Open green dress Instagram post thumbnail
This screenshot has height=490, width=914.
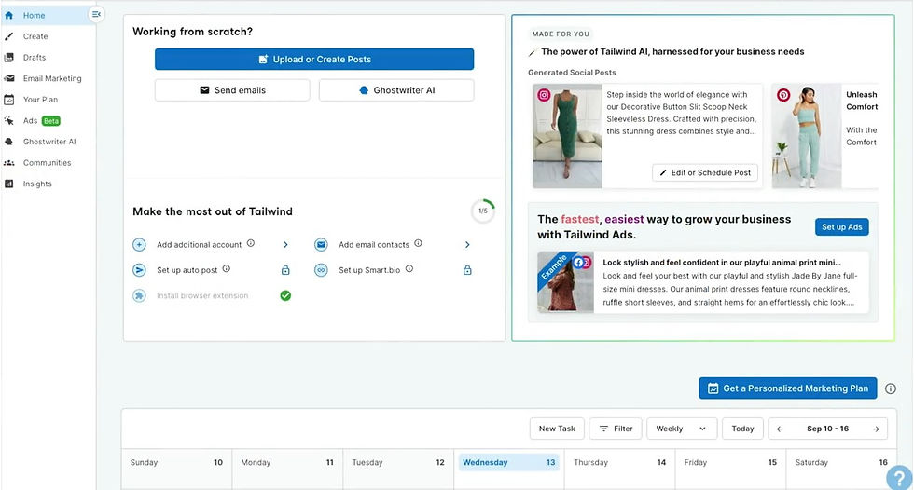coord(567,136)
